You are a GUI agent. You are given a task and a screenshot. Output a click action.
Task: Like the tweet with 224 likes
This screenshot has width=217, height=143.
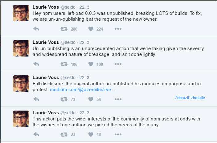pos(91,29)
